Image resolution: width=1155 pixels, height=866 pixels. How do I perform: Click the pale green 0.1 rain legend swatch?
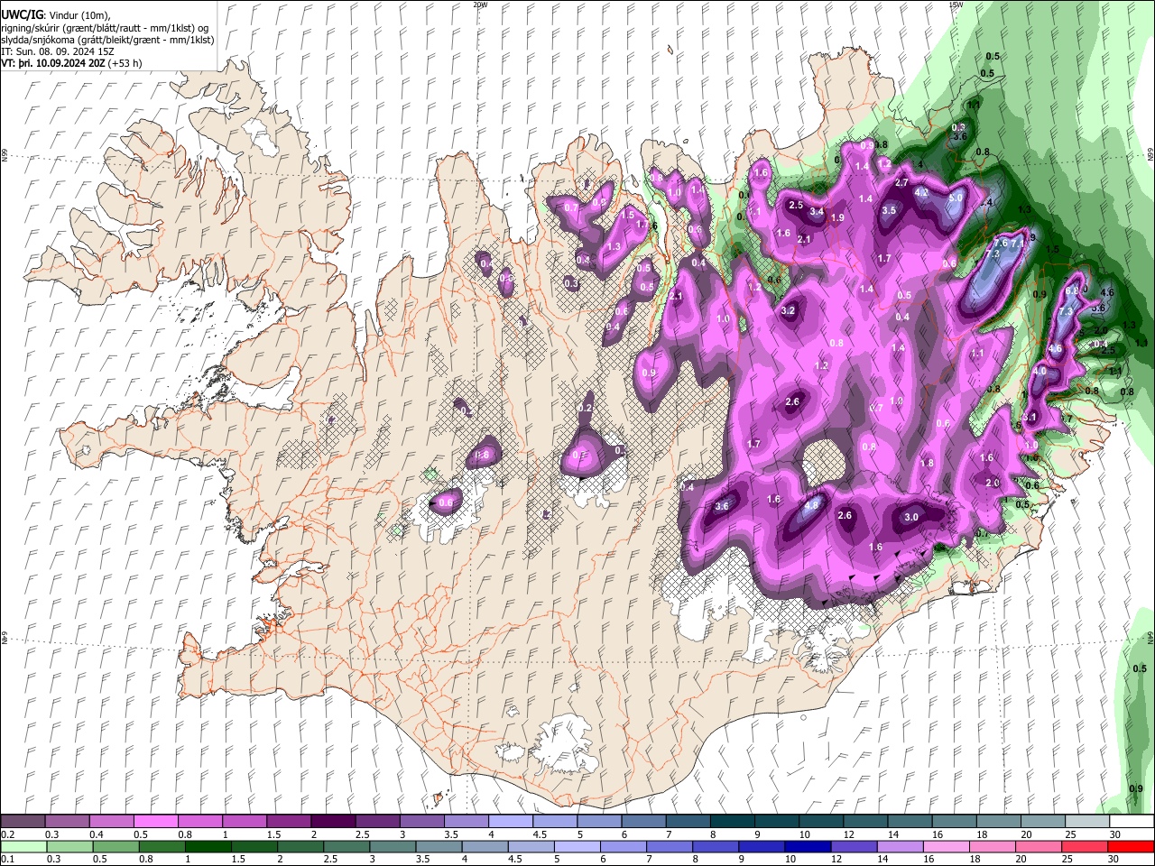23,847
